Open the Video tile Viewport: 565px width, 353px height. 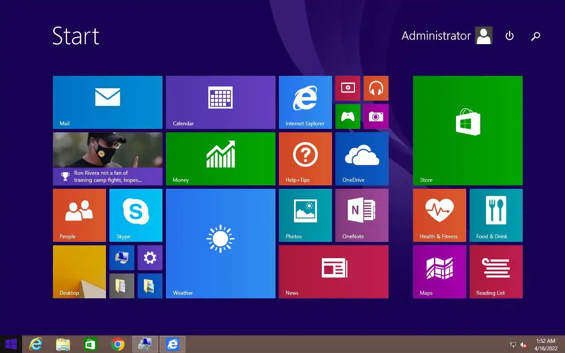[348, 88]
